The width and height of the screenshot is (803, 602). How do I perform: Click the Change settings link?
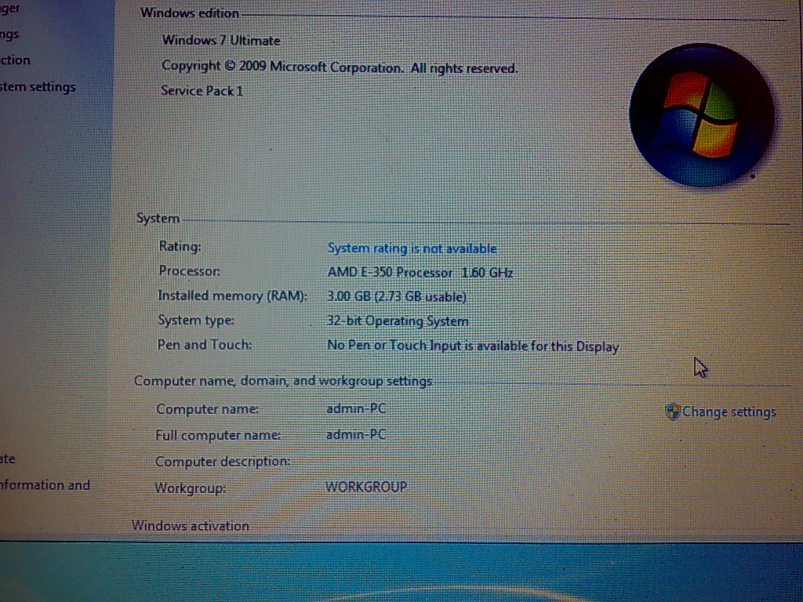(729, 412)
